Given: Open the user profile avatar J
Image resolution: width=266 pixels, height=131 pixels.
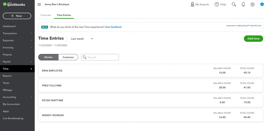Looking at the screenshot, I should coord(262,4).
